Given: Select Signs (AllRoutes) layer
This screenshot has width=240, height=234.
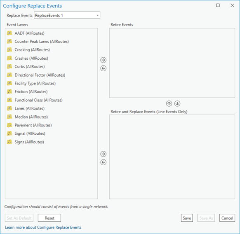Looking at the screenshot, I should (x=29, y=142).
